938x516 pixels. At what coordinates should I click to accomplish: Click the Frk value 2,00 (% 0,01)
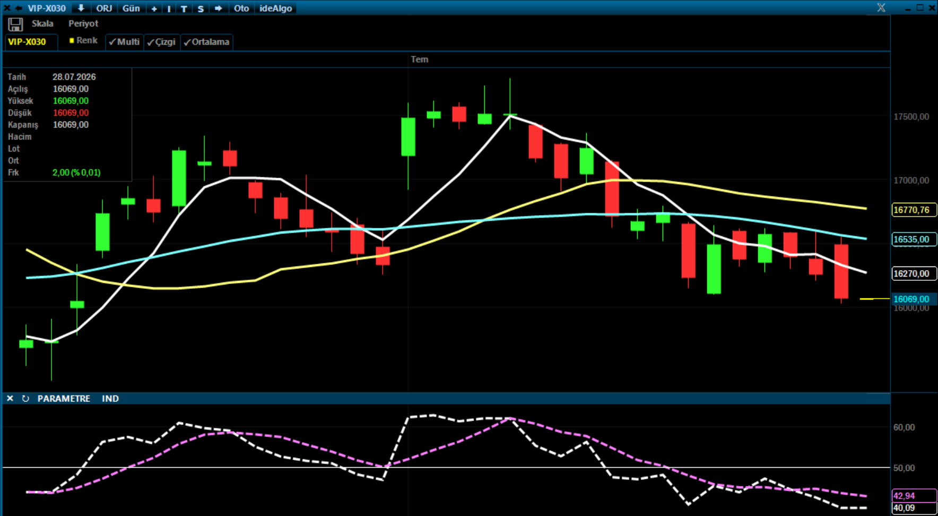pos(76,173)
